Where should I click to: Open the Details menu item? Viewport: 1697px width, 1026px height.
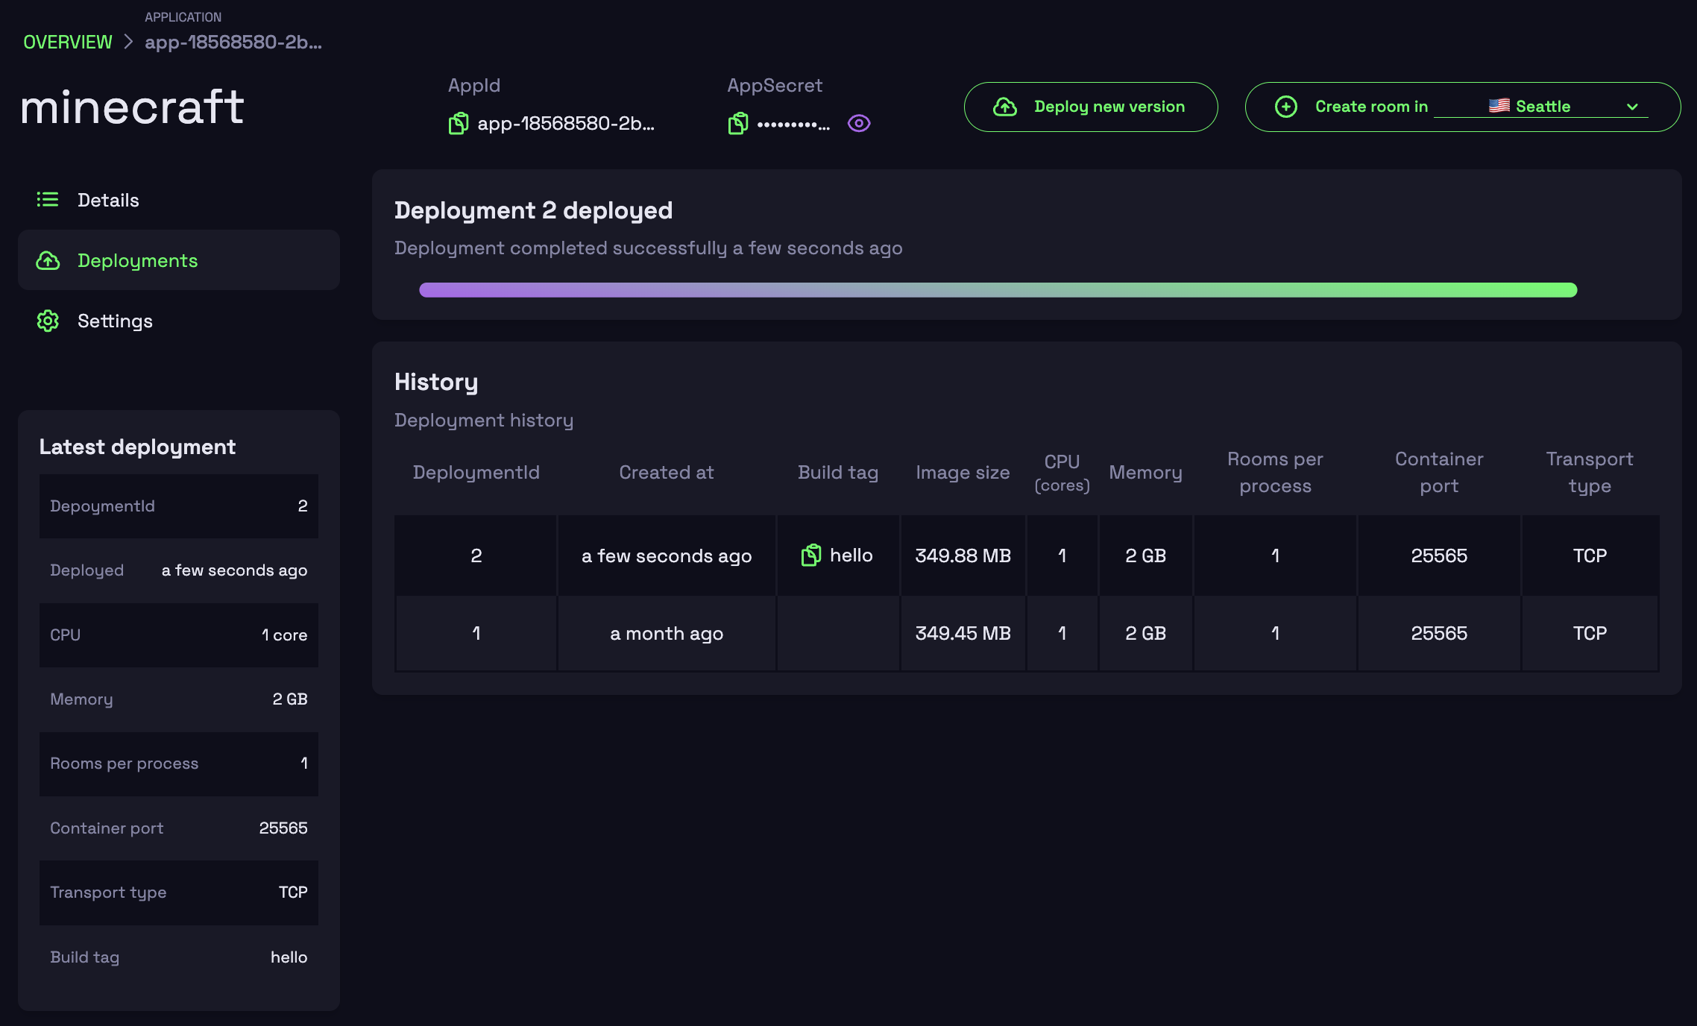coord(108,200)
